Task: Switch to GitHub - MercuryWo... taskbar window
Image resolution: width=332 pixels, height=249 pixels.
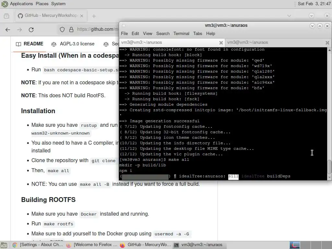Action: tap(146, 245)
